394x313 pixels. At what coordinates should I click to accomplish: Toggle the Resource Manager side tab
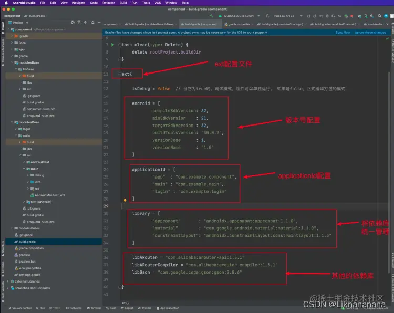coord(3,52)
